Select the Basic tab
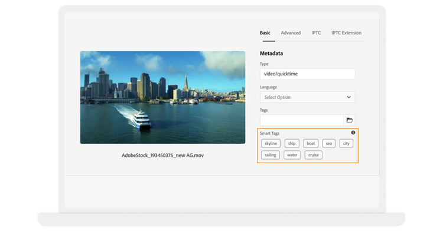443x231 pixels. pos(265,33)
